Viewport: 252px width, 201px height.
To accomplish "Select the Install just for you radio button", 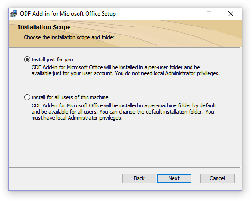I will [x=27, y=60].
